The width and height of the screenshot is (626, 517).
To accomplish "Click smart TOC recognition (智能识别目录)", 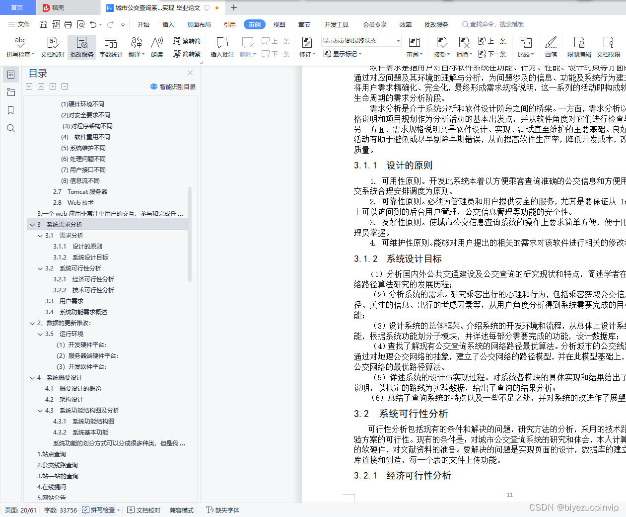I will (x=173, y=86).
